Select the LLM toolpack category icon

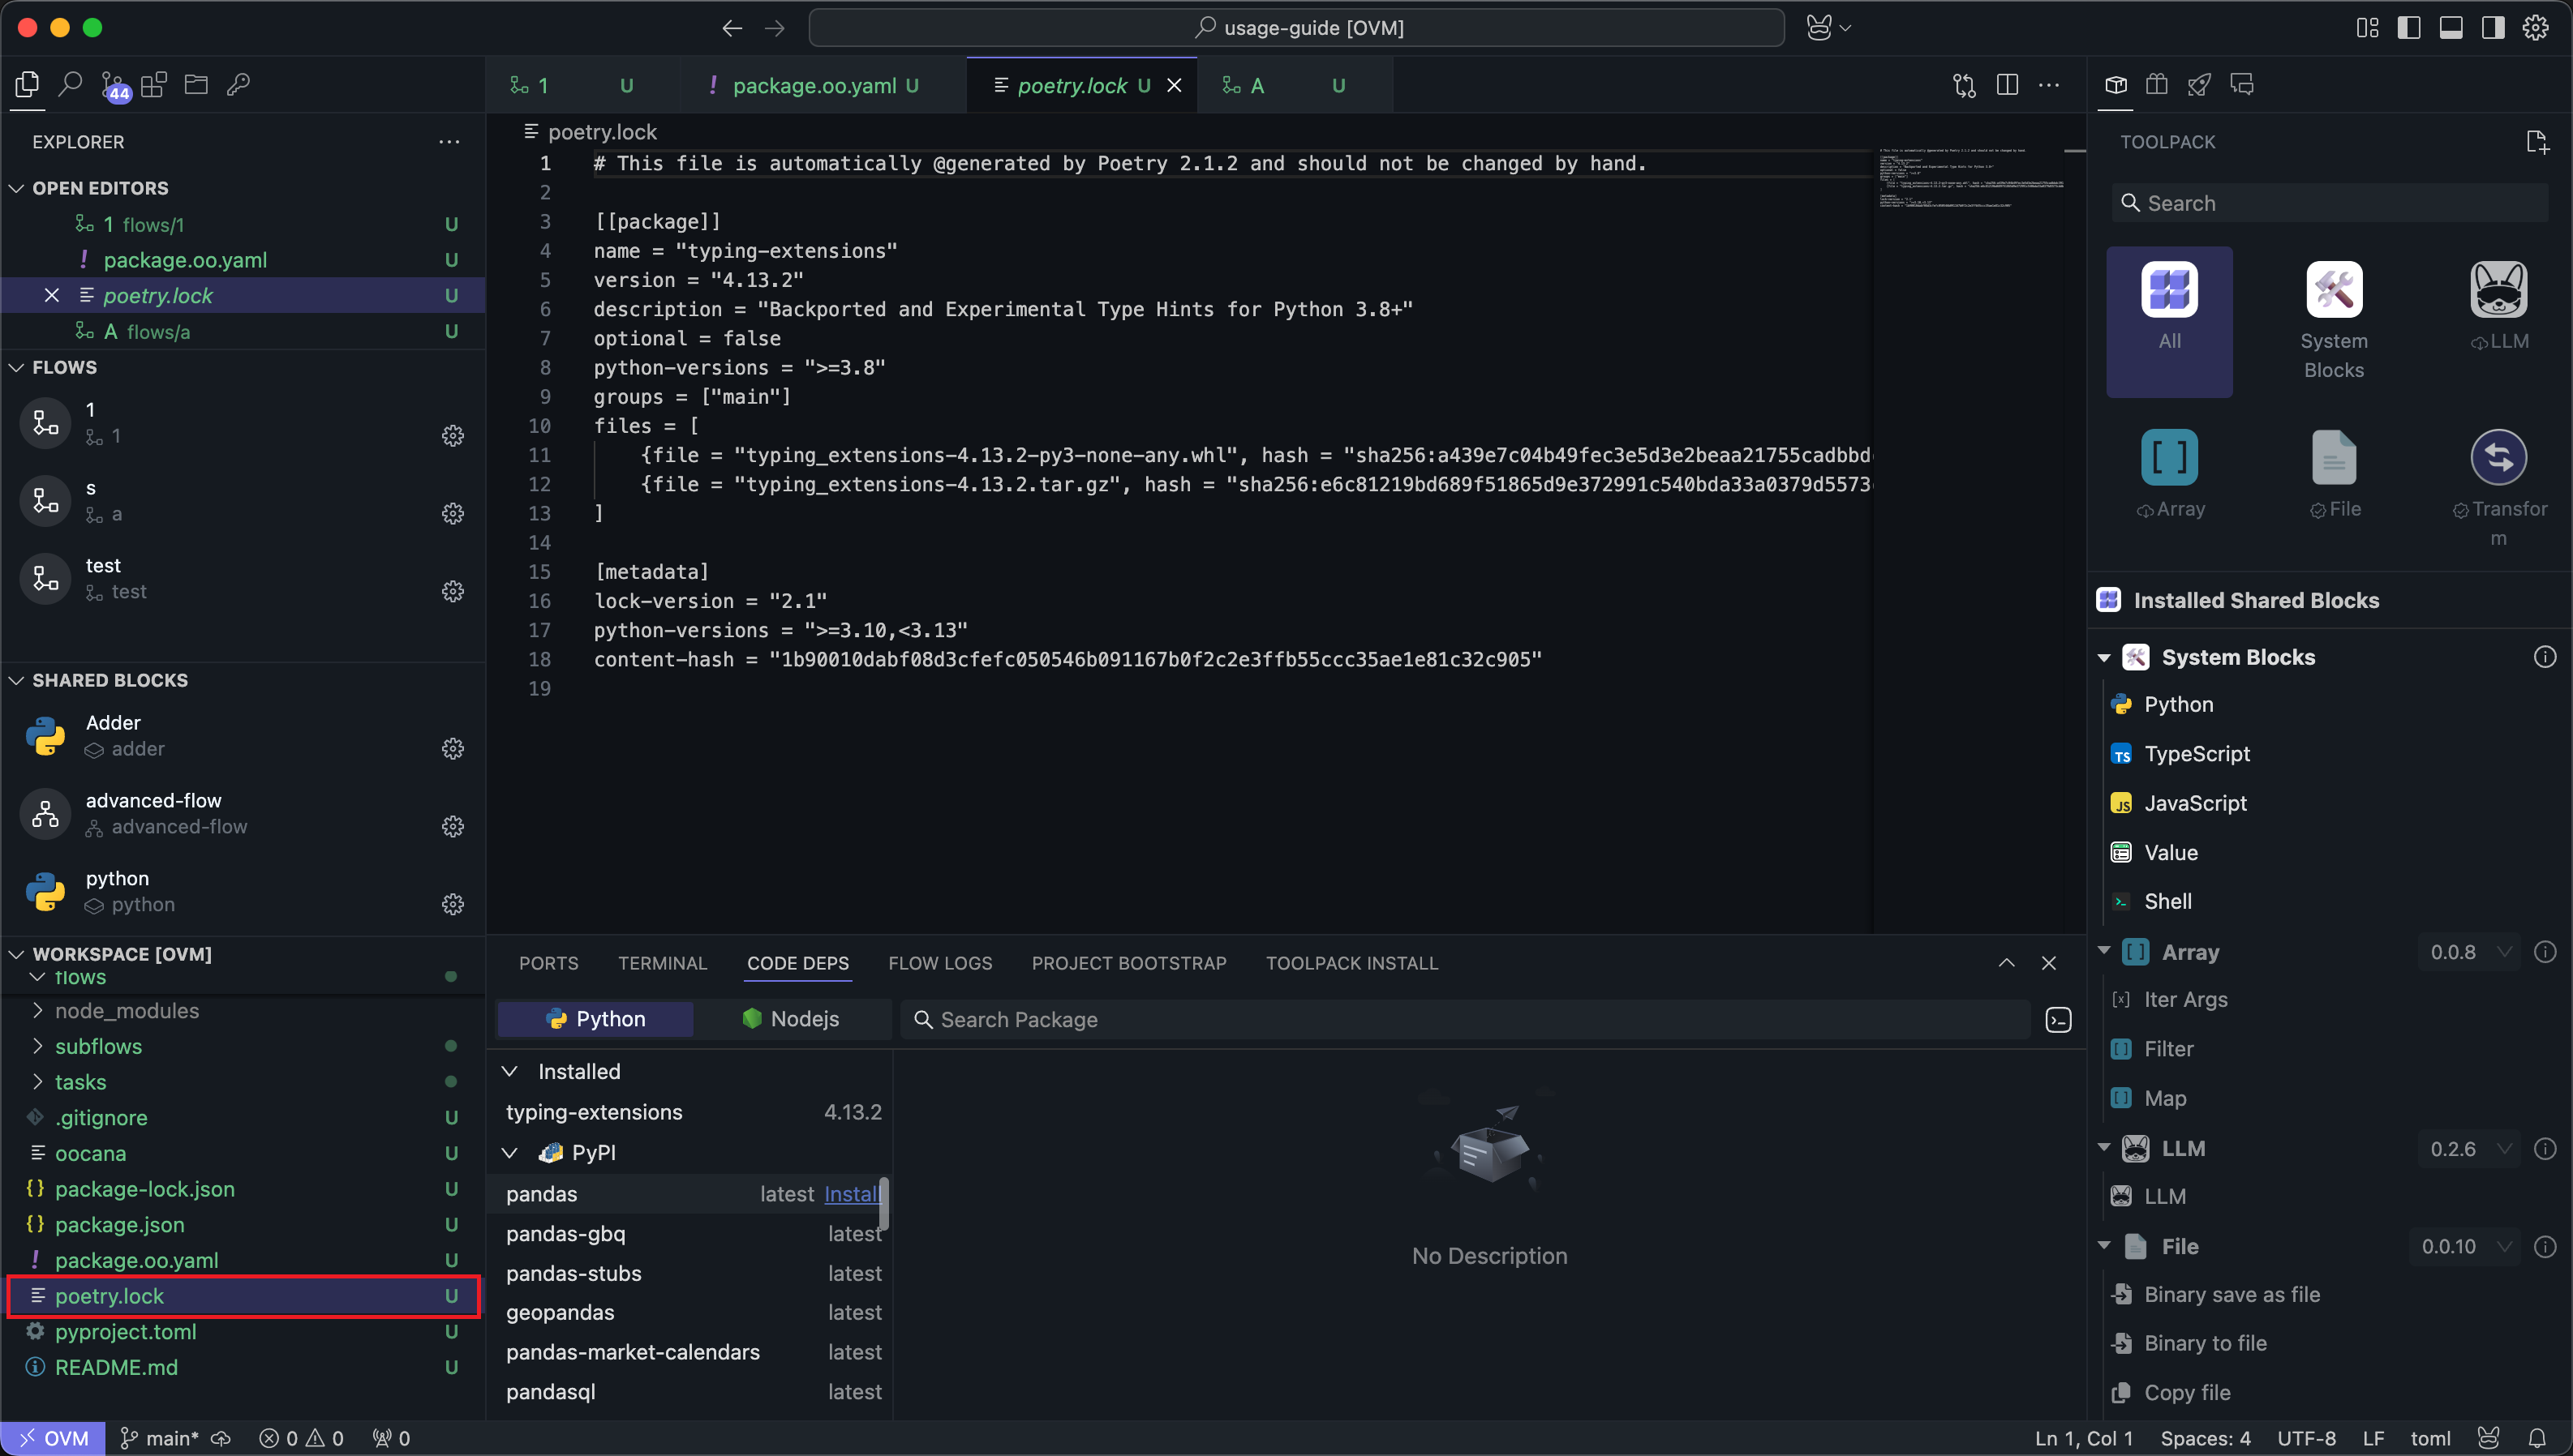pyautogui.click(x=2498, y=290)
